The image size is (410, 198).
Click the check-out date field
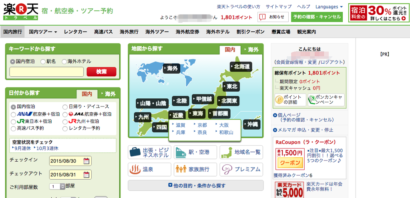click(70, 174)
